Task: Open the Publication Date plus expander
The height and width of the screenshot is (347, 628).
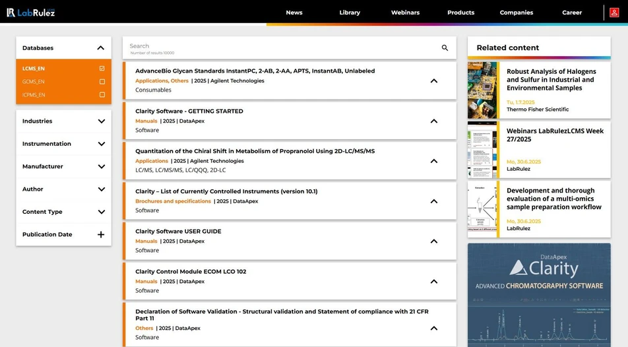Action: (101, 234)
